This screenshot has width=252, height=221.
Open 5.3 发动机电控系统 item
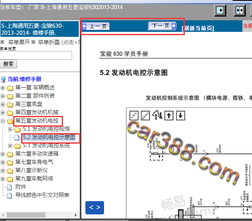46,146
